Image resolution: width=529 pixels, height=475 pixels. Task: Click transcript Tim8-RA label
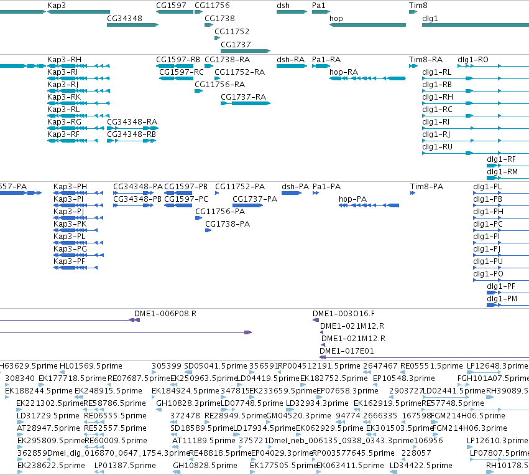pyautogui.click(x=426, y=60)
